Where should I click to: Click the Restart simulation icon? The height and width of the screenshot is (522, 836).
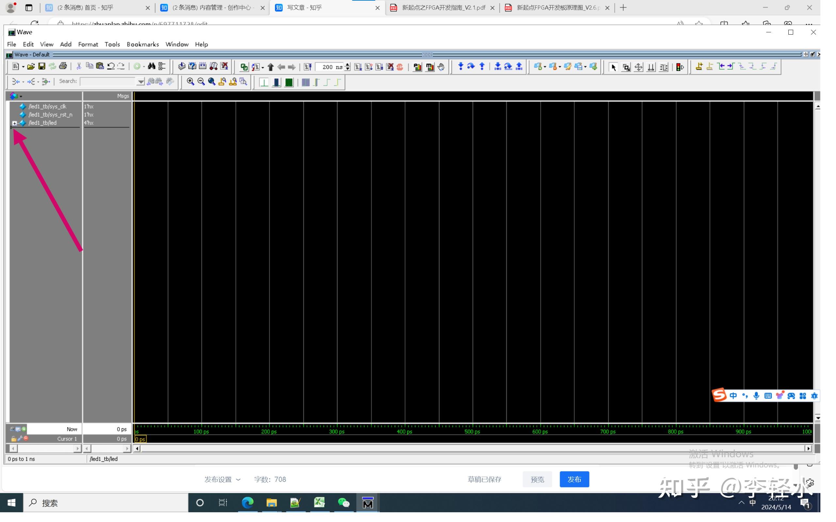tap(308, 67)
